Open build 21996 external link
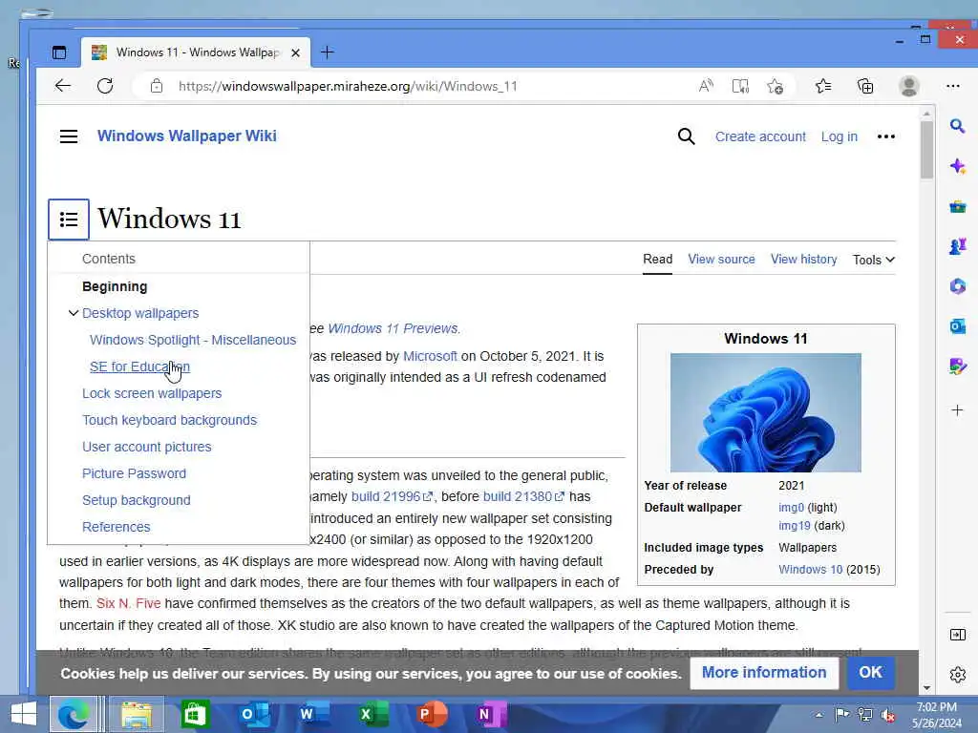 392,496
